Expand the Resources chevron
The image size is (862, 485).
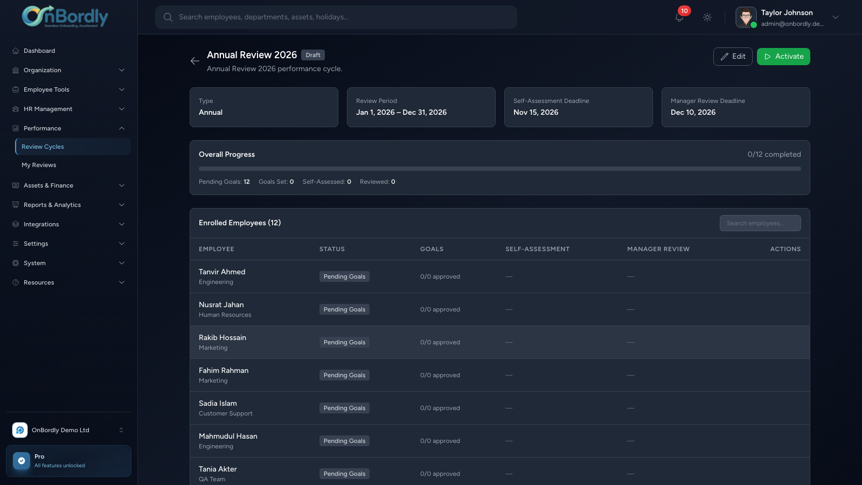pos(122,282)
